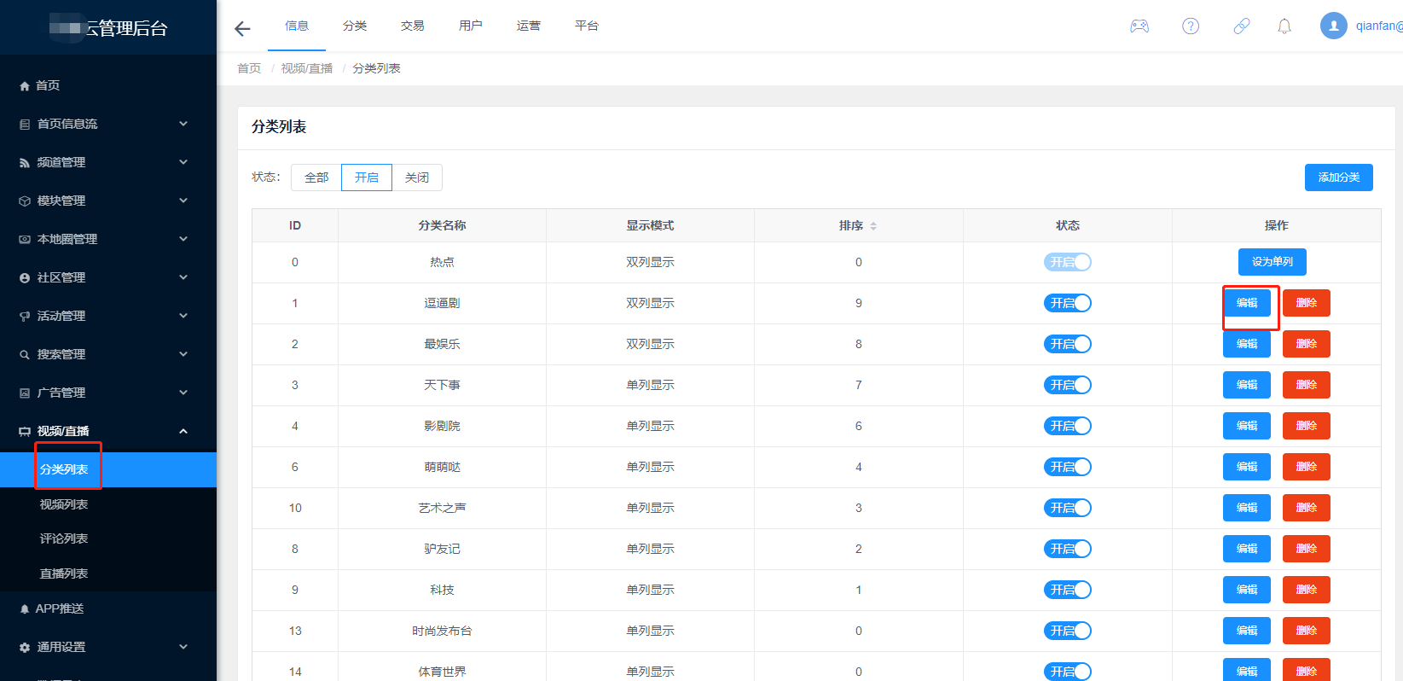Toggle the 时尚发布台 status switch
The image size is (1403, 681).
[1068, 631]
